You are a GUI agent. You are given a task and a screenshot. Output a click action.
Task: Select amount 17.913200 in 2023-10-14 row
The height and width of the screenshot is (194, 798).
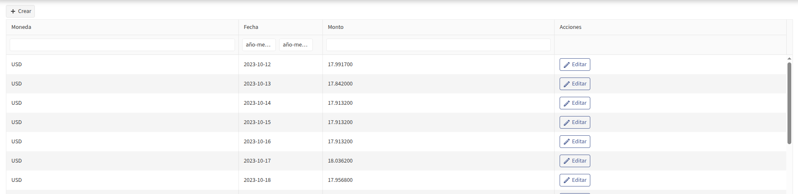click(x=340, y=103)
